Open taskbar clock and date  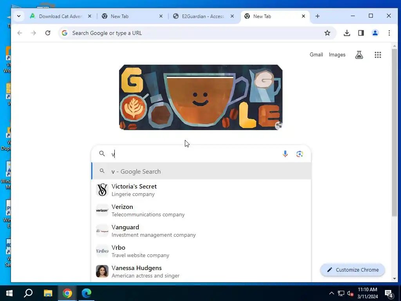click(367, 293)
